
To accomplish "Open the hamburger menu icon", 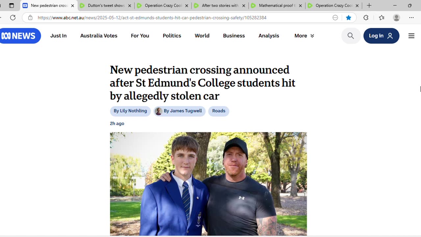I will click(x=411, y=36).
